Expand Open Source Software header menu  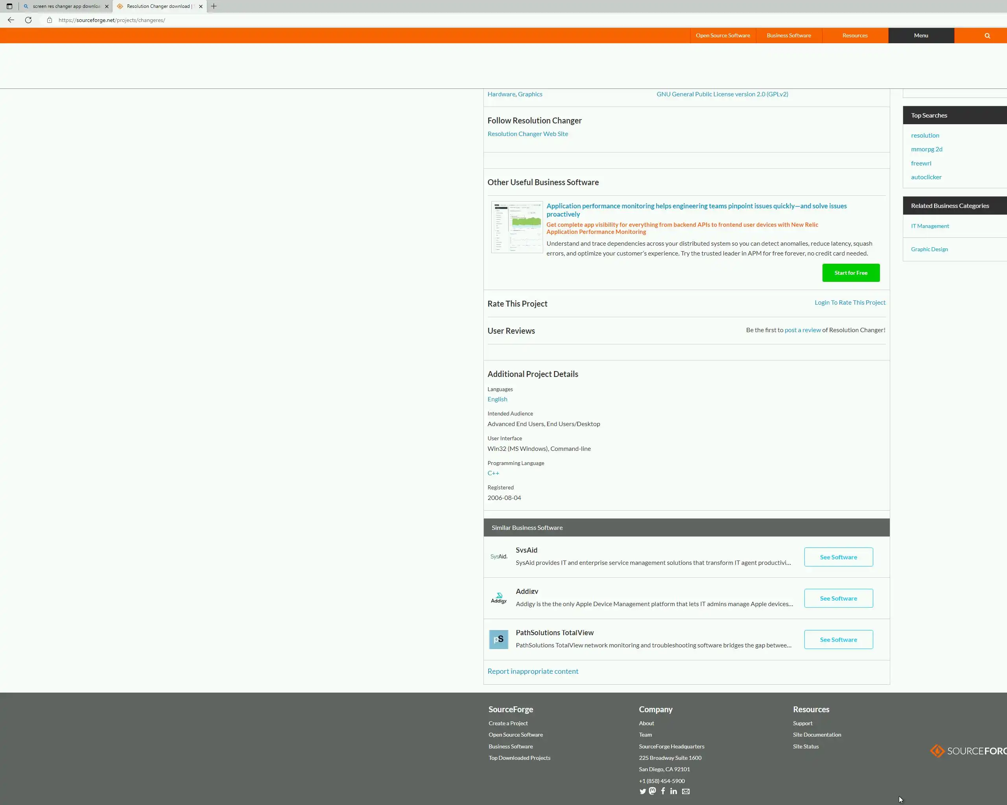click(723, 35)
